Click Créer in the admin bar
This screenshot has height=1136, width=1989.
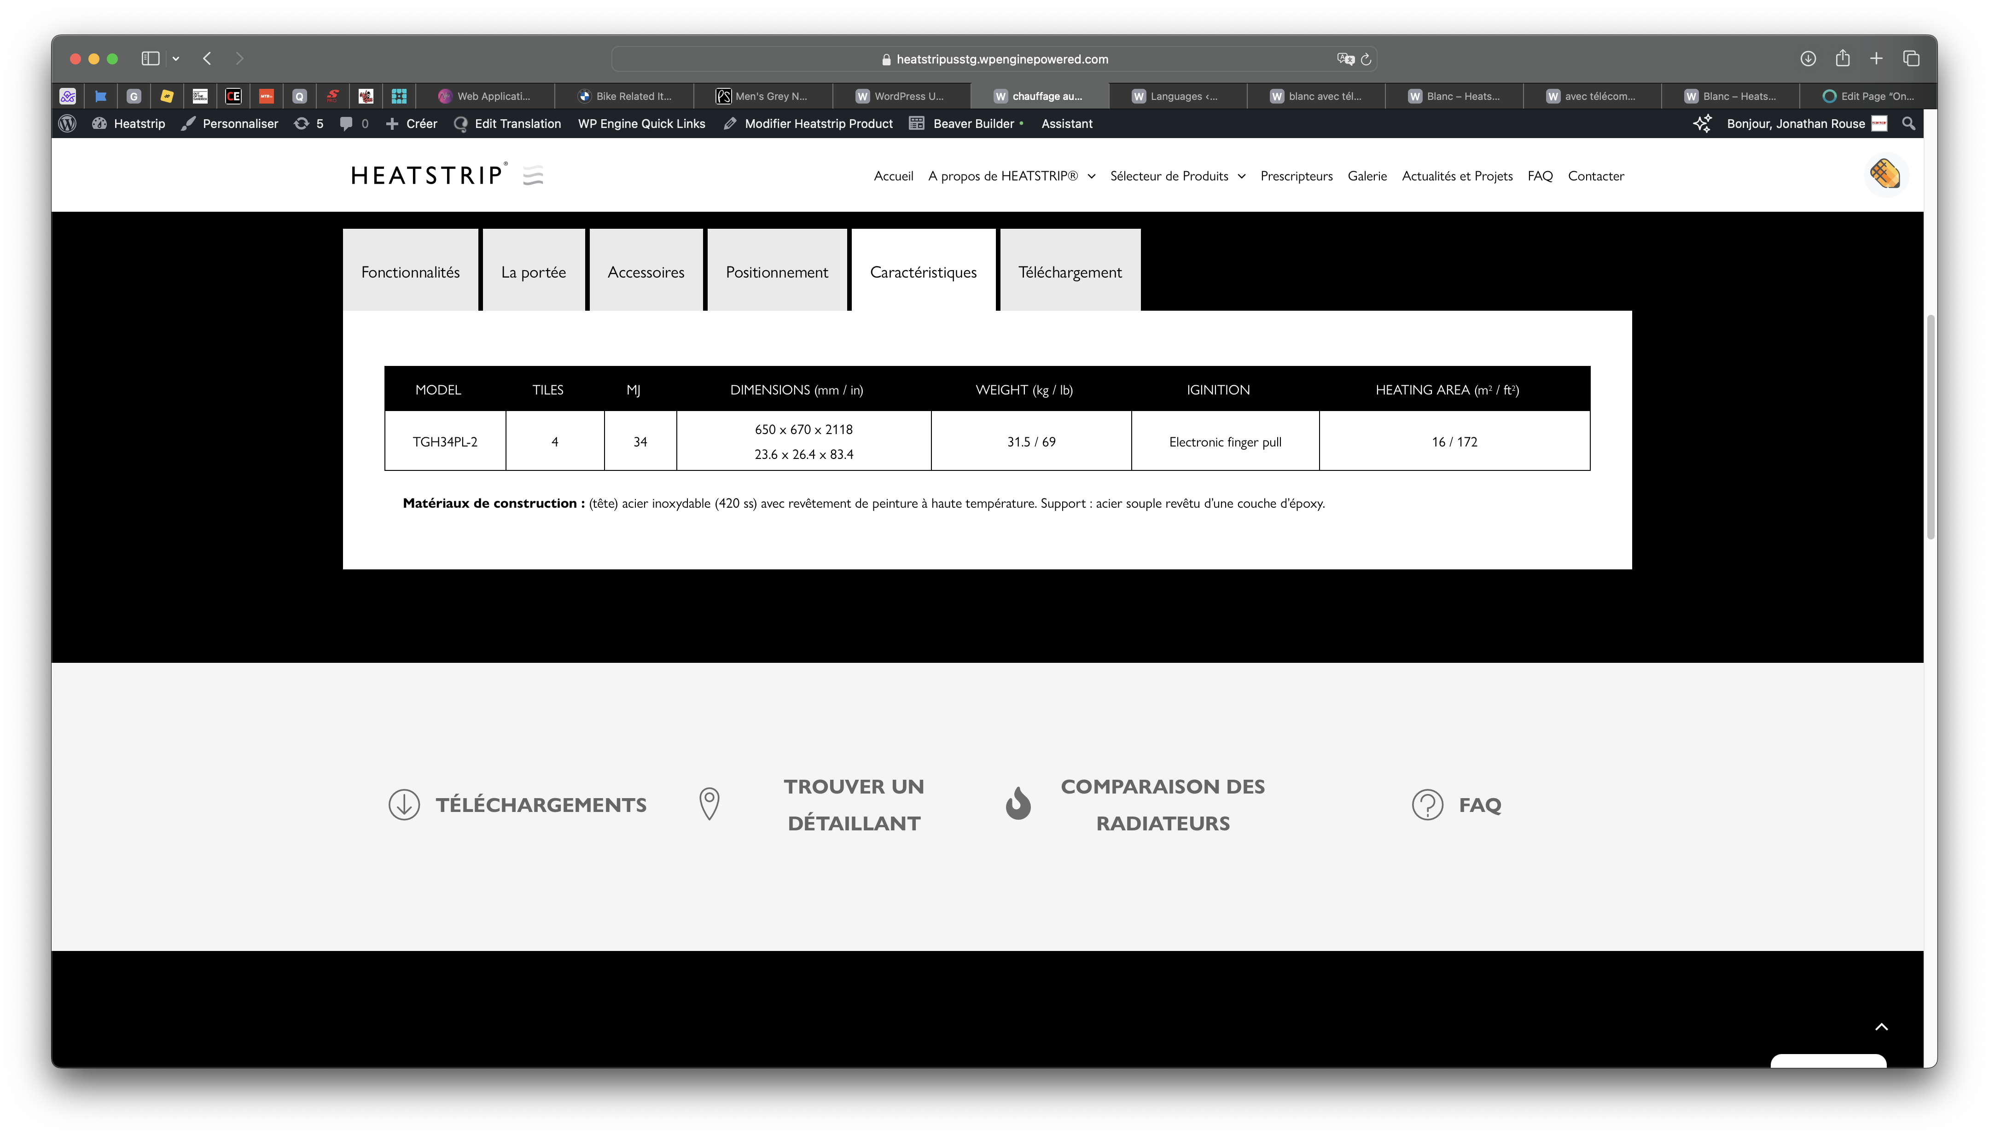point(411,123)
